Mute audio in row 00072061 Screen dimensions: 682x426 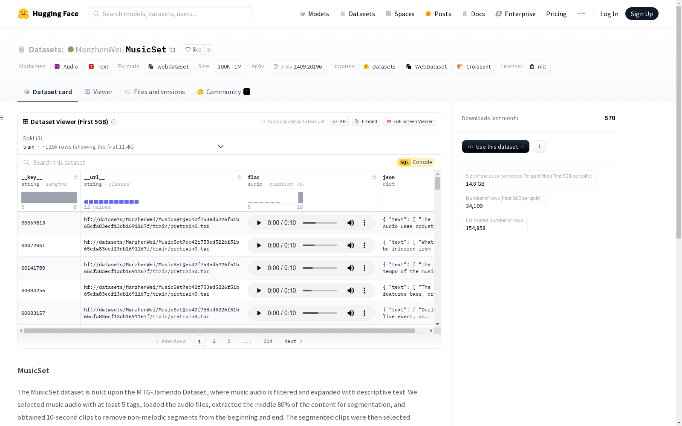351,245
